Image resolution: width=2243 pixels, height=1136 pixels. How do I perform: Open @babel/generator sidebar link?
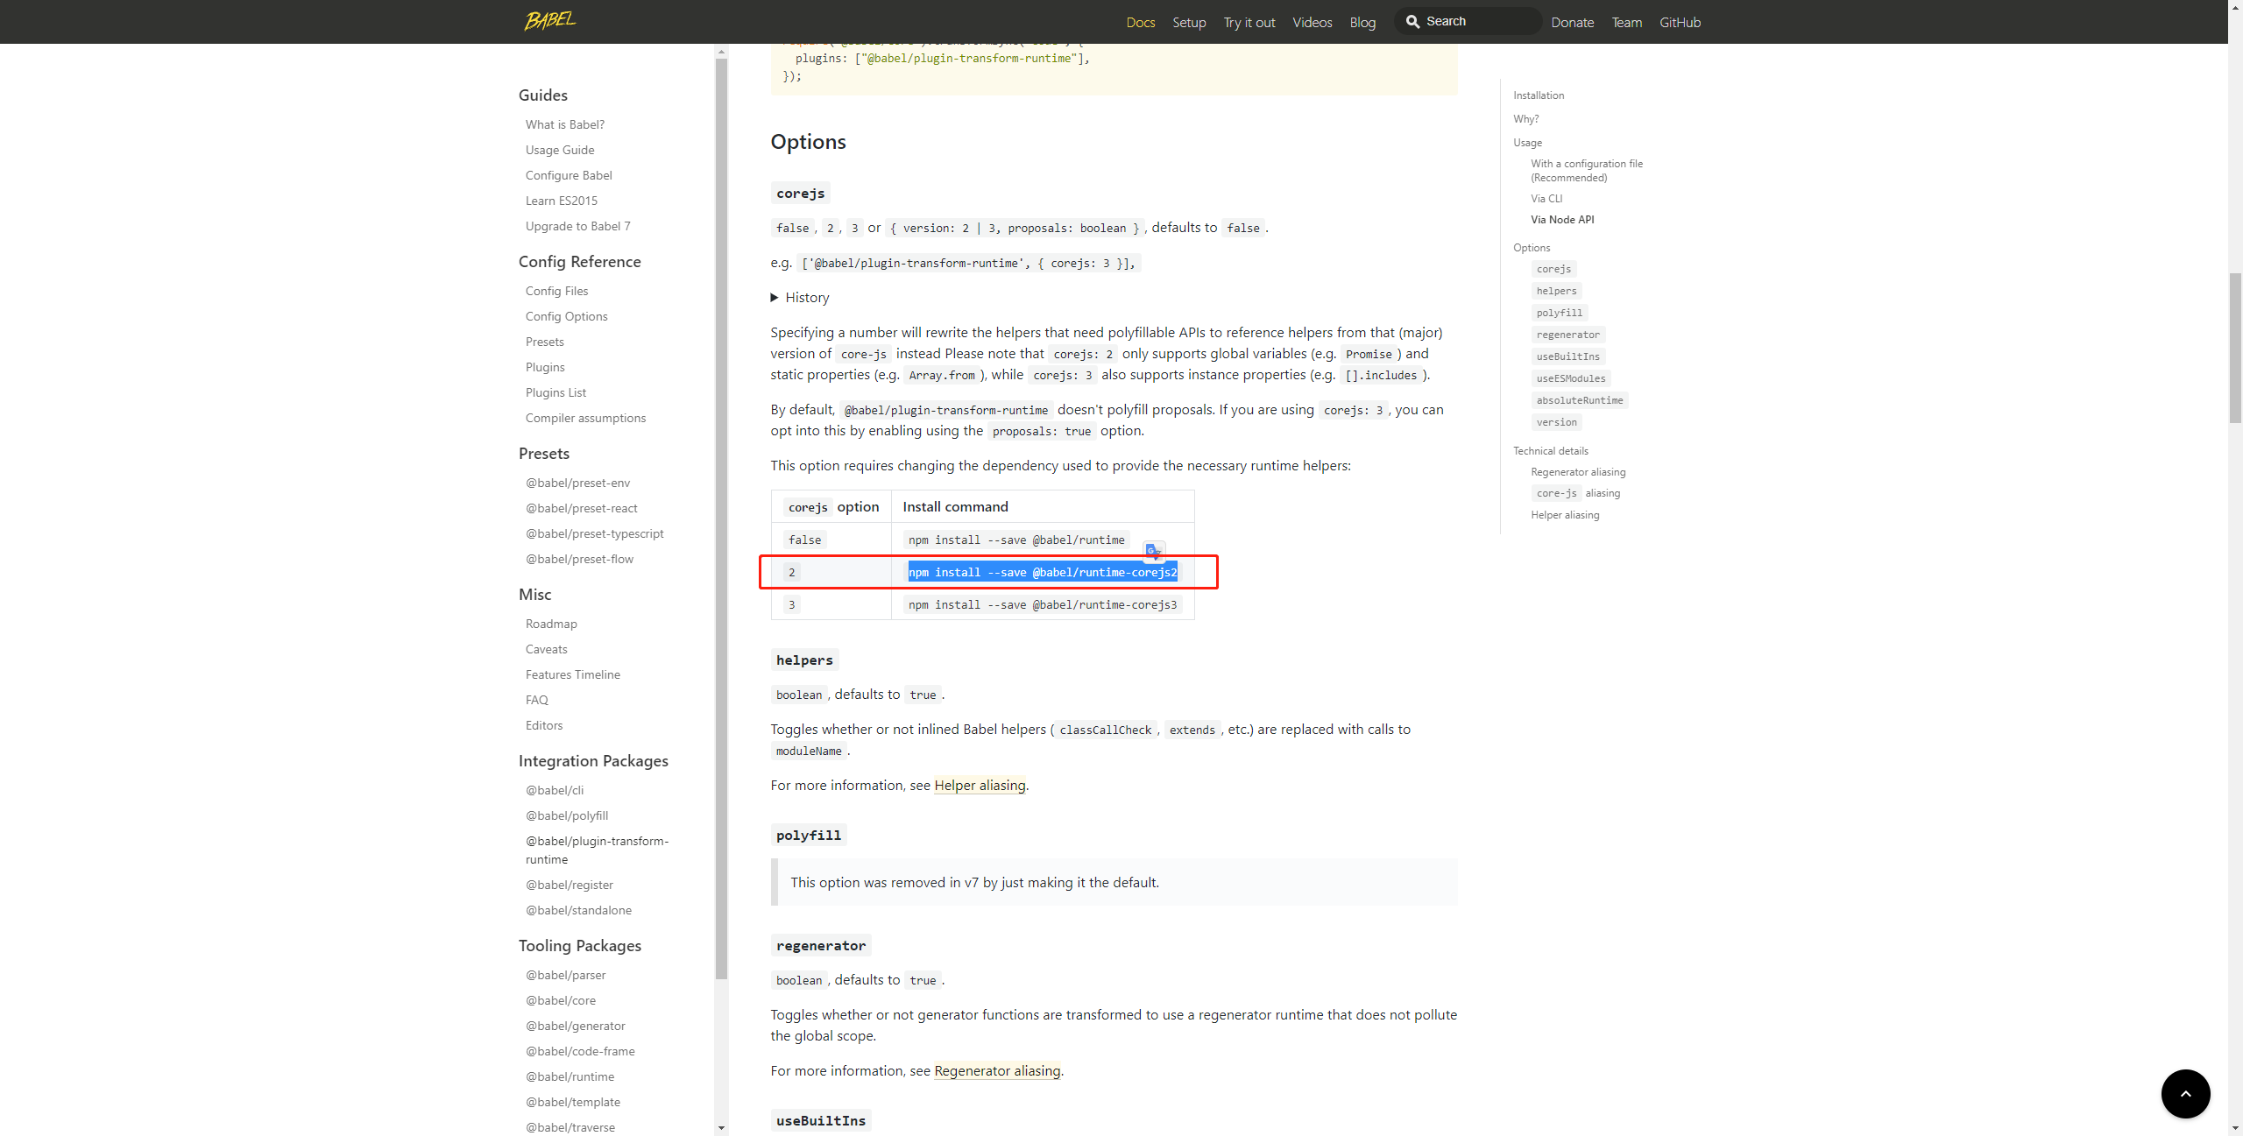click(x=576, y=1026)
